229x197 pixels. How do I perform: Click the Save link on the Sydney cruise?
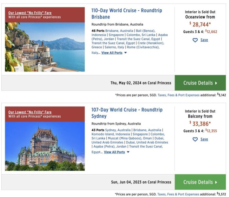click(204, 139)
